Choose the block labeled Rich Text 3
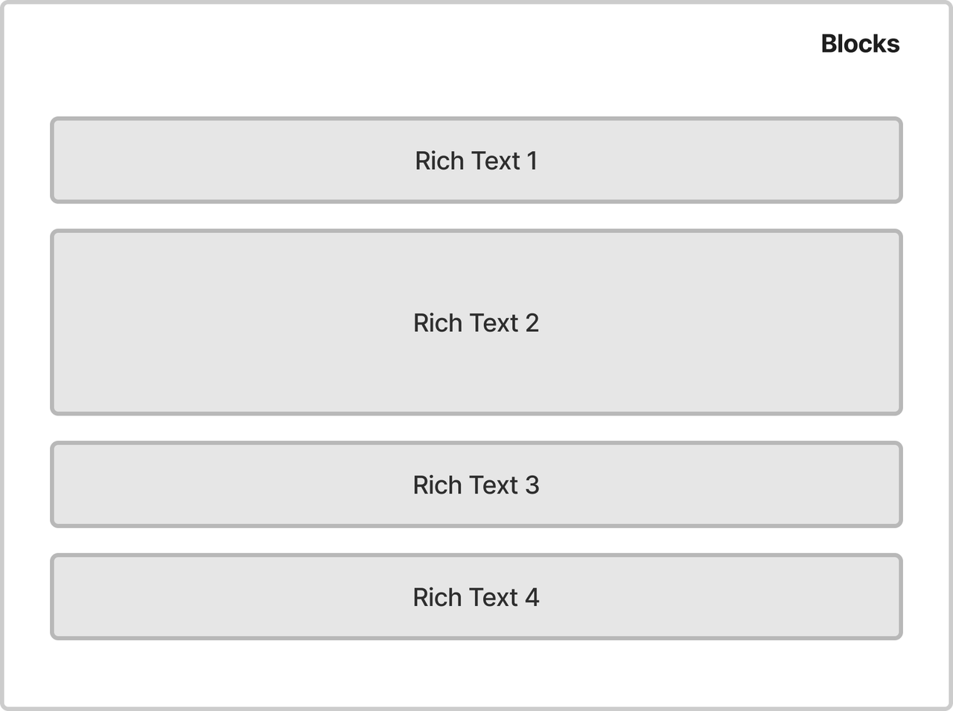The width and height of the screenshot is (953, 711). click(476, 485)
